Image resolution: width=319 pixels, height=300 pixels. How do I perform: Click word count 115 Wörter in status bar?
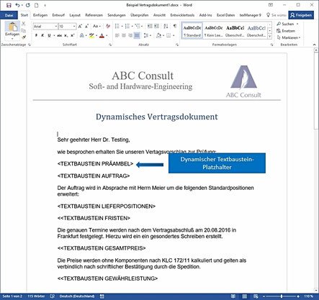36,296
